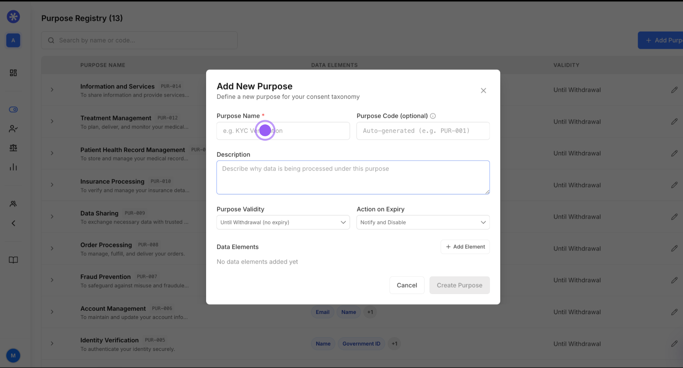Image resolution: width=683 pixels, height=368 pixels.
Task: Click the PUR-007 code label
Action: click(x=147, y=277)
